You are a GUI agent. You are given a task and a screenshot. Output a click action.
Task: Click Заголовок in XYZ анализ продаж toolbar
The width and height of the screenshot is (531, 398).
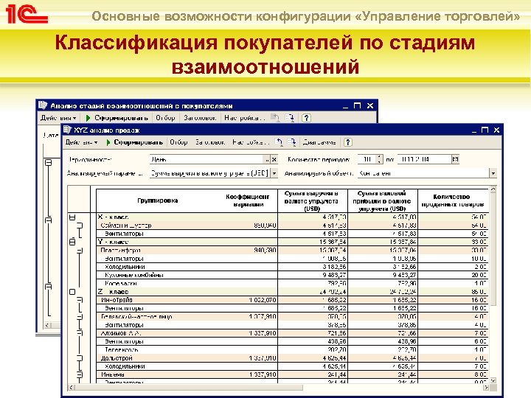[210, 142]
